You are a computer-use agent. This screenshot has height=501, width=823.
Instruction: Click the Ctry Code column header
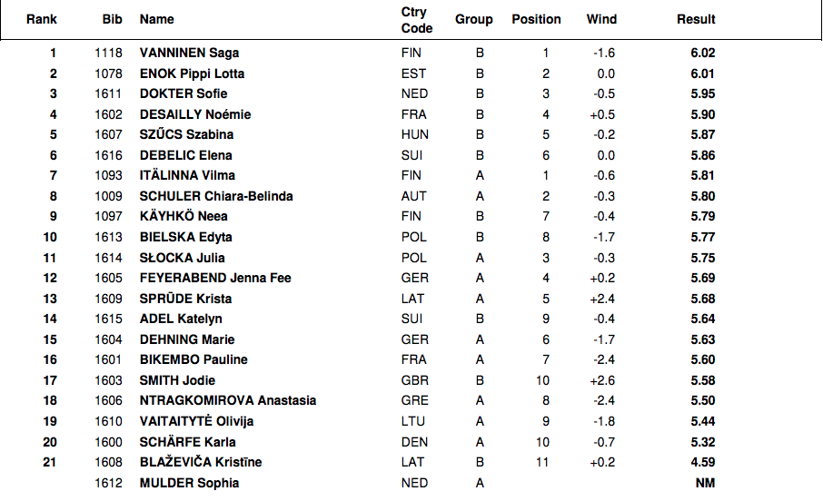[417, 20]
